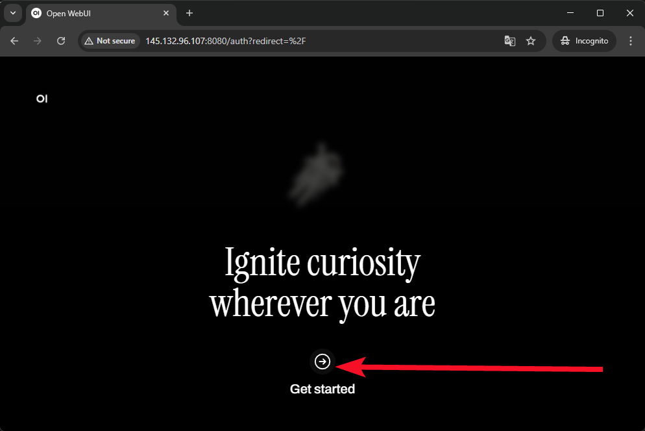Minimize the browser window

(570, 13)
